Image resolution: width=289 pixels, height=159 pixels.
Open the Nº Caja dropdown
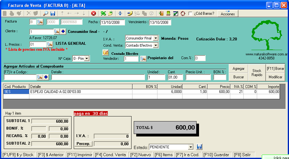[87, 59]
